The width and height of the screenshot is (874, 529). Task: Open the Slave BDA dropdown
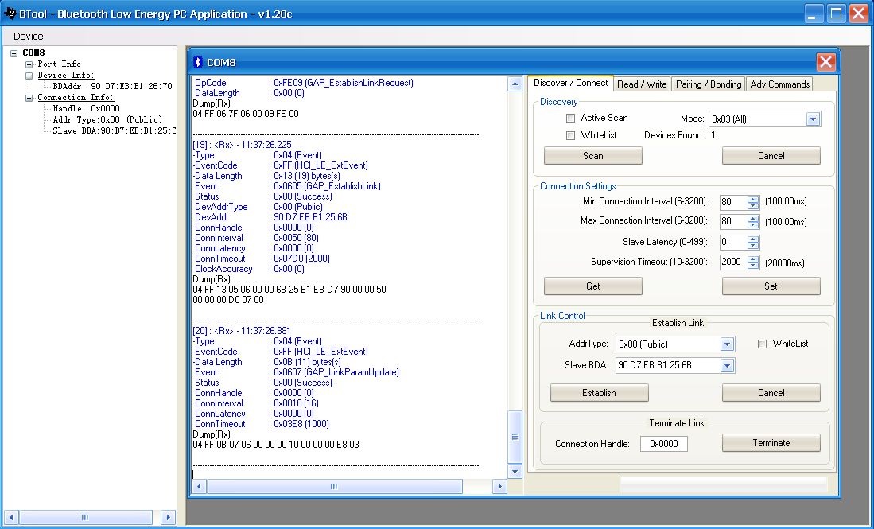coord(727,366)
